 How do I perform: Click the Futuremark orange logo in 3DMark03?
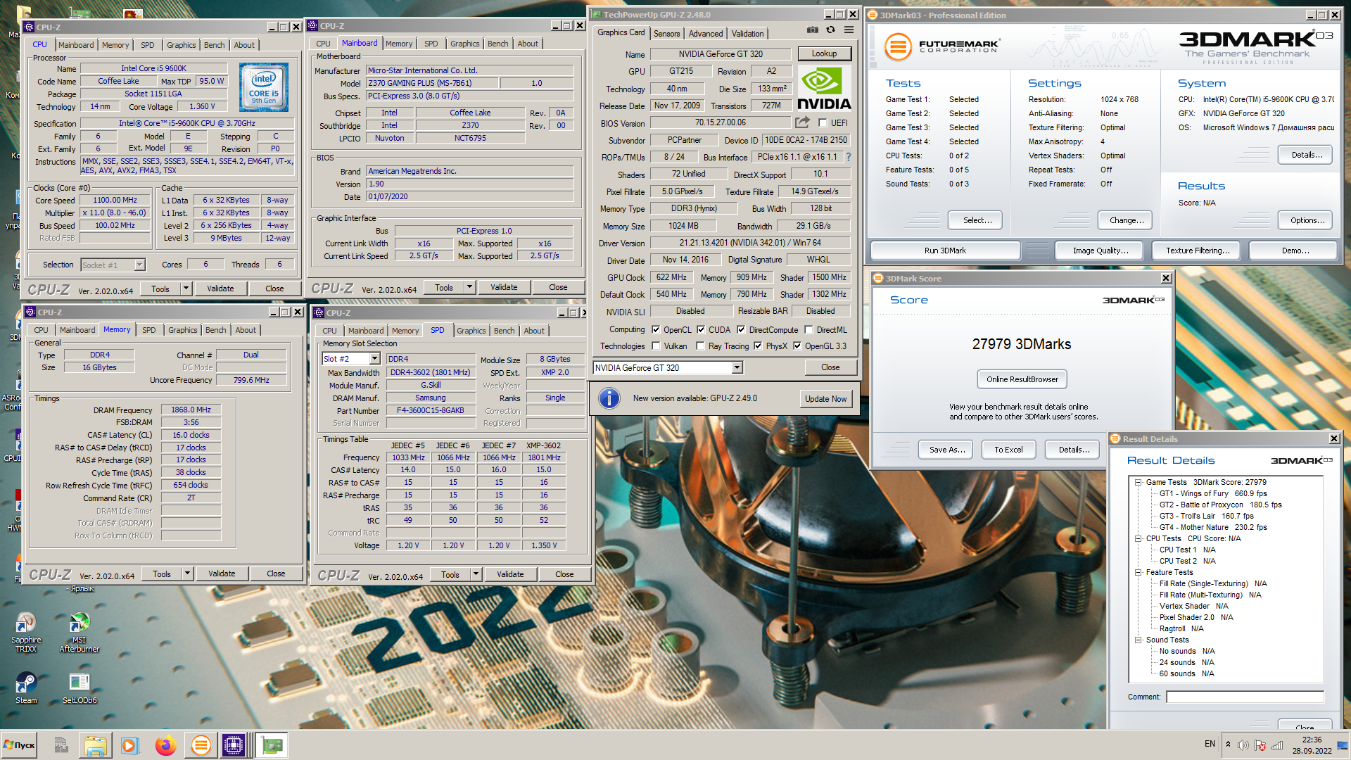(897, 47)
